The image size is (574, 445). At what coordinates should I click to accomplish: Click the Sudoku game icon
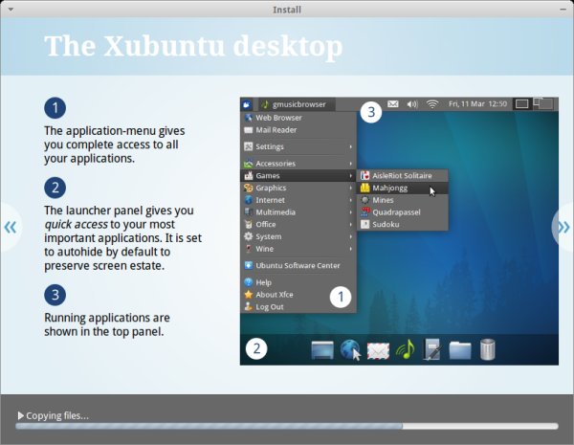coord(365,224)
